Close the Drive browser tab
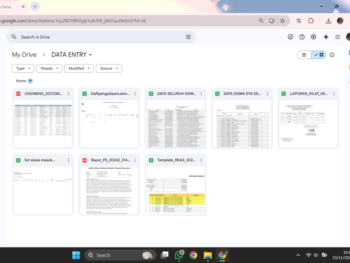This screenshot has height=263, width=350. [23, 7]
